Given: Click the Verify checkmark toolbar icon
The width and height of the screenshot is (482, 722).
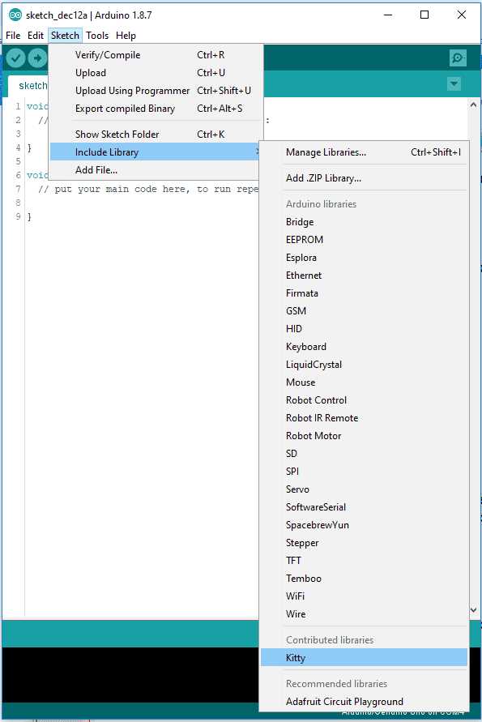Looking at the screenshot, I should [15, 58].
